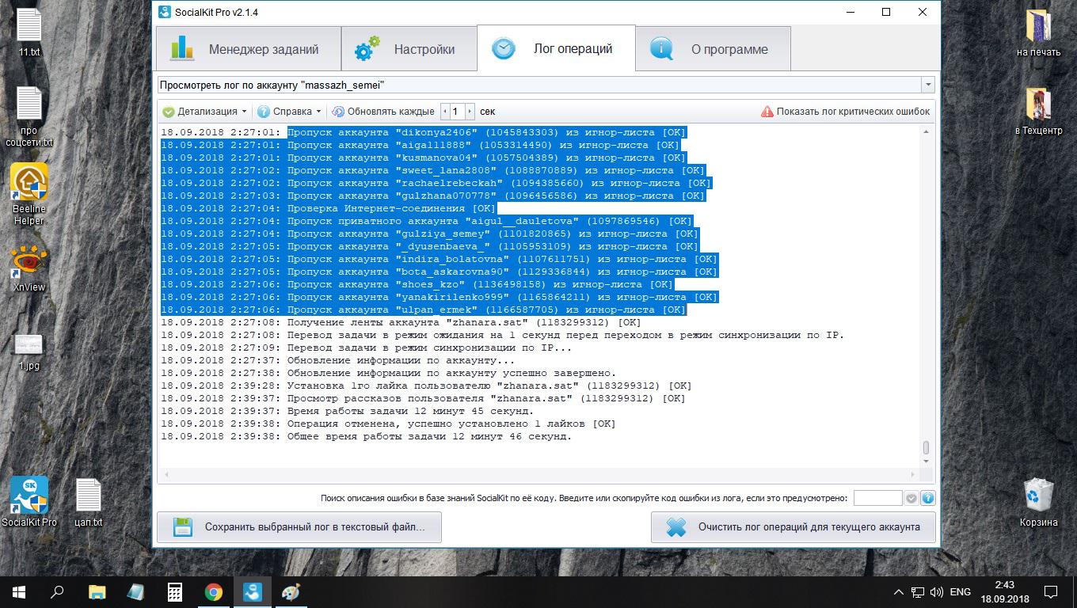Open the Настройки tab

click(409, 49)
